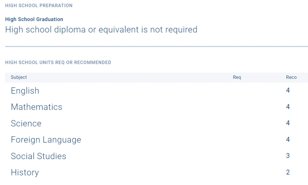
Task: Click the Foreign Language subject label
Action: (x=46, y=140)
